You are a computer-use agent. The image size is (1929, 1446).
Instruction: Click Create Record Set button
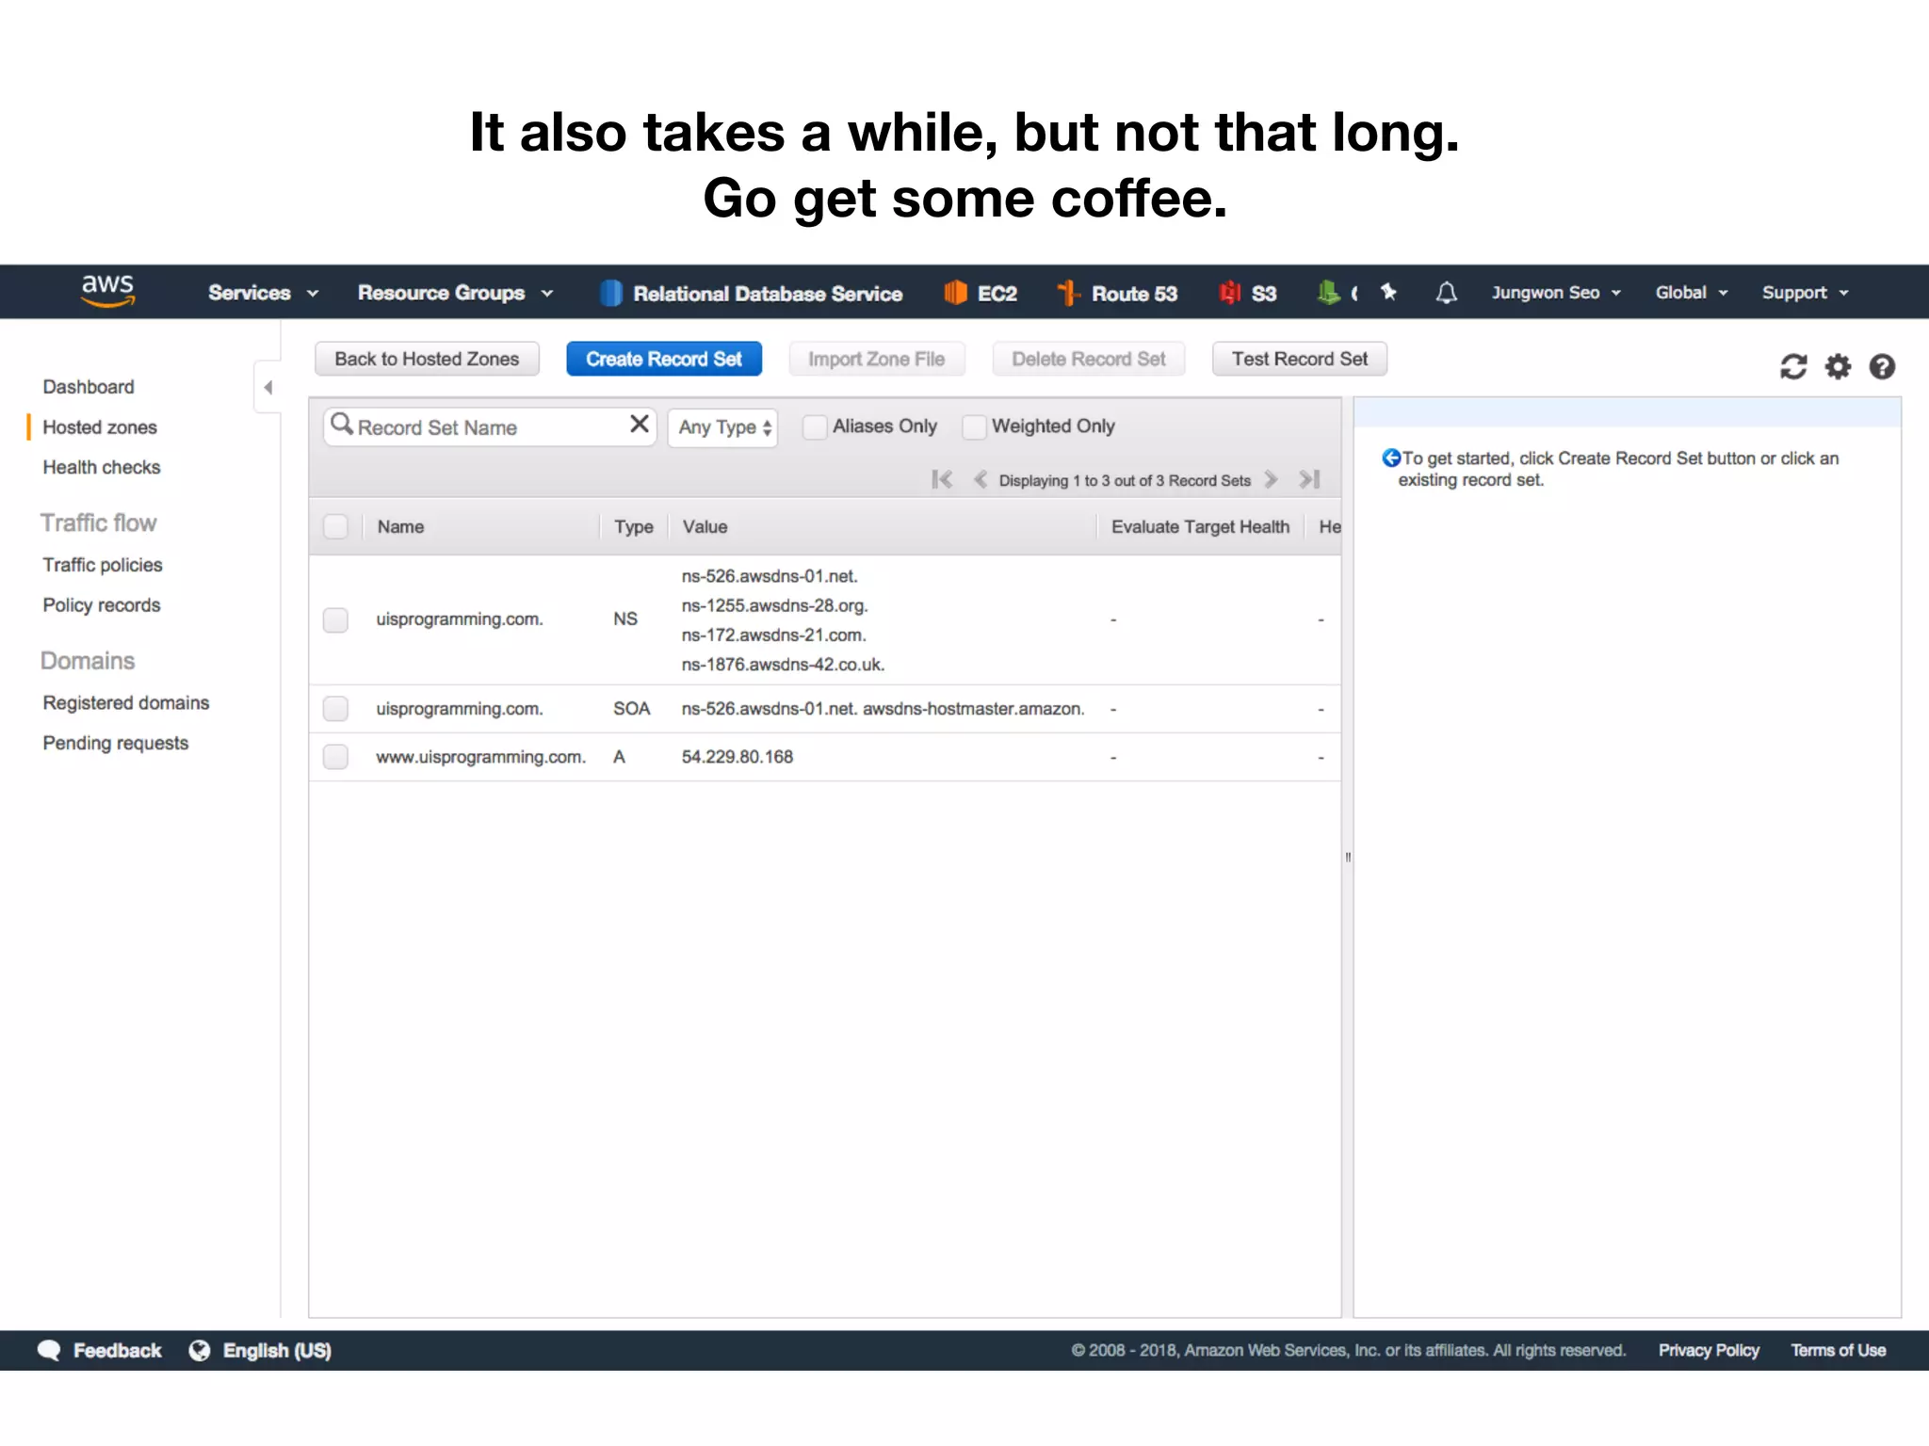(x=663, y=359)
